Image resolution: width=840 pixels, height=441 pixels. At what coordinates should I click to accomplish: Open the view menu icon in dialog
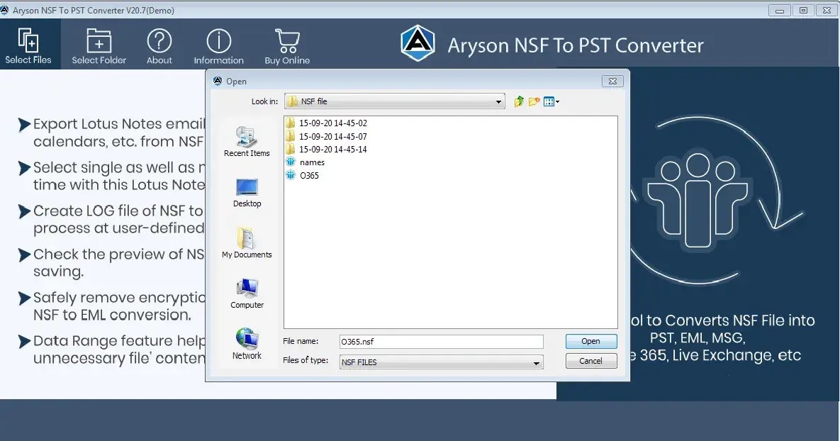551,101
